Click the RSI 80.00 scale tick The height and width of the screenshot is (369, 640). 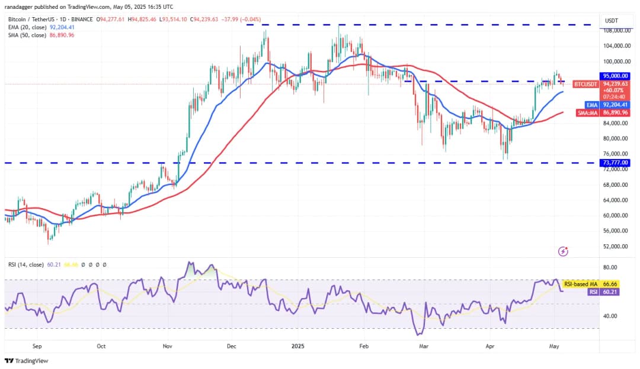(x=612, y=267)
